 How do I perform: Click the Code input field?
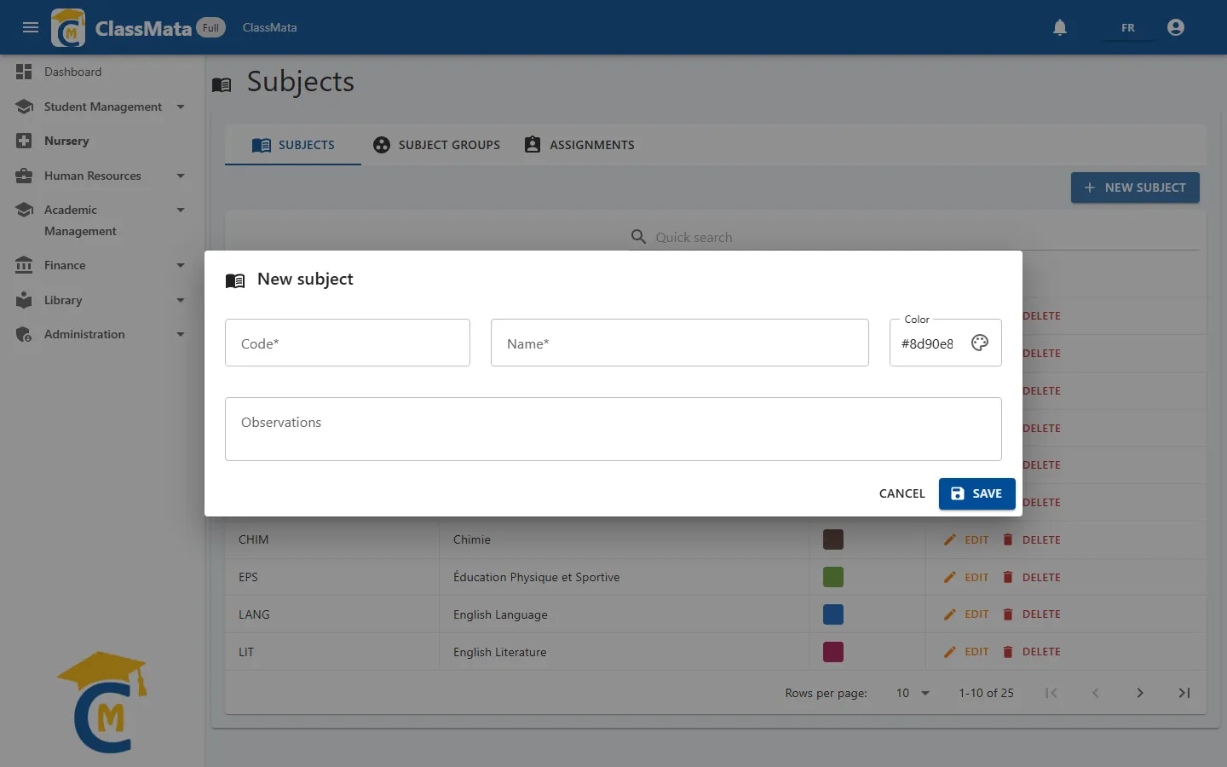pyautogui.click(x=348, y=343)
